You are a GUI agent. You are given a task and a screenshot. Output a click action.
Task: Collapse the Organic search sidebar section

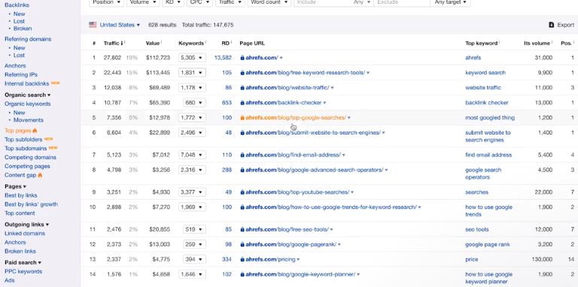[x=28, y=95]
